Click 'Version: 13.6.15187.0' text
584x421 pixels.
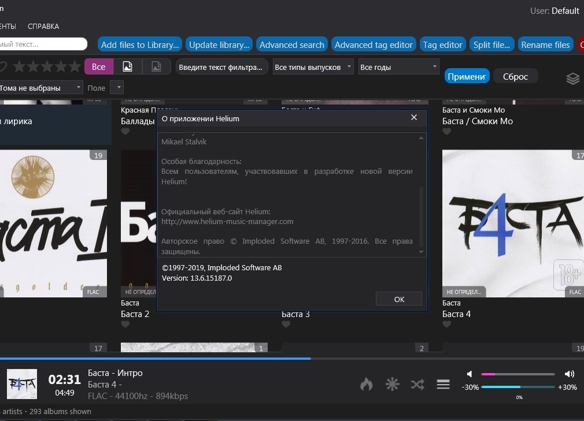(197, 278)
